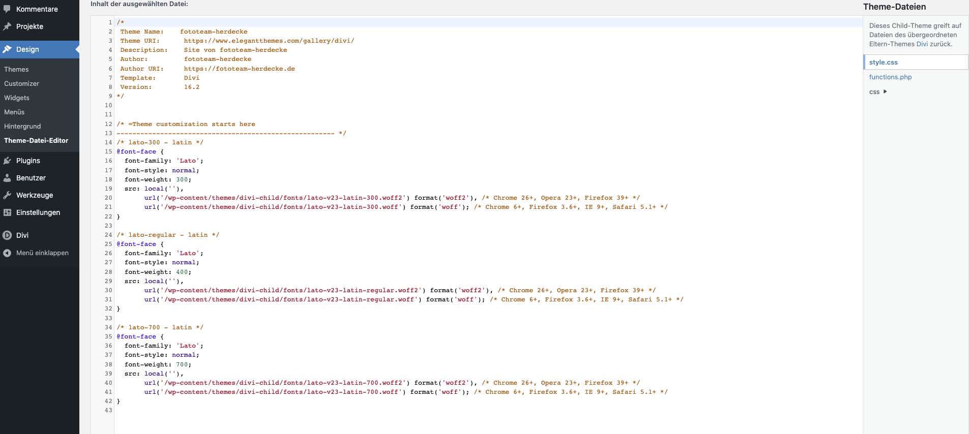The image size is (969, 434).
Task: Open the Customizer submenu item
Action: click(21, 83)
